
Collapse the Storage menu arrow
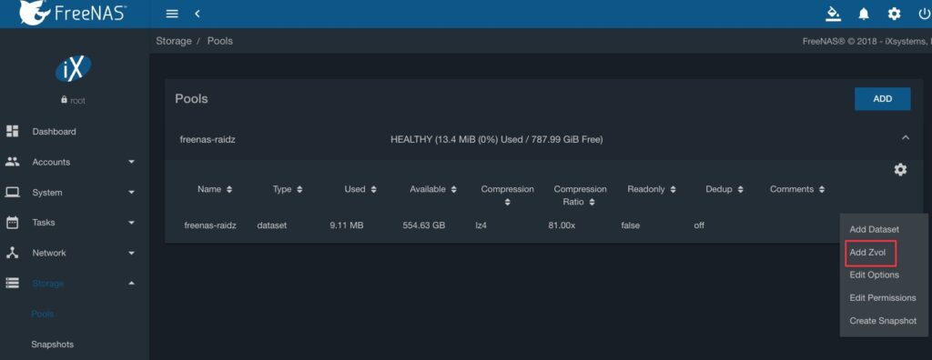click(x=131, y=284)
